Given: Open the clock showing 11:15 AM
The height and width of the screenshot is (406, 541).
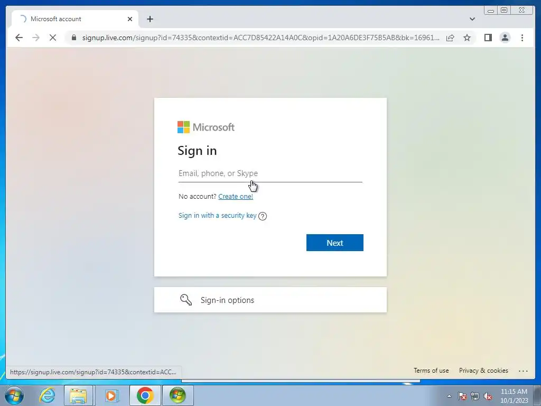Looking at the screenshot, I should pos(514,396).
